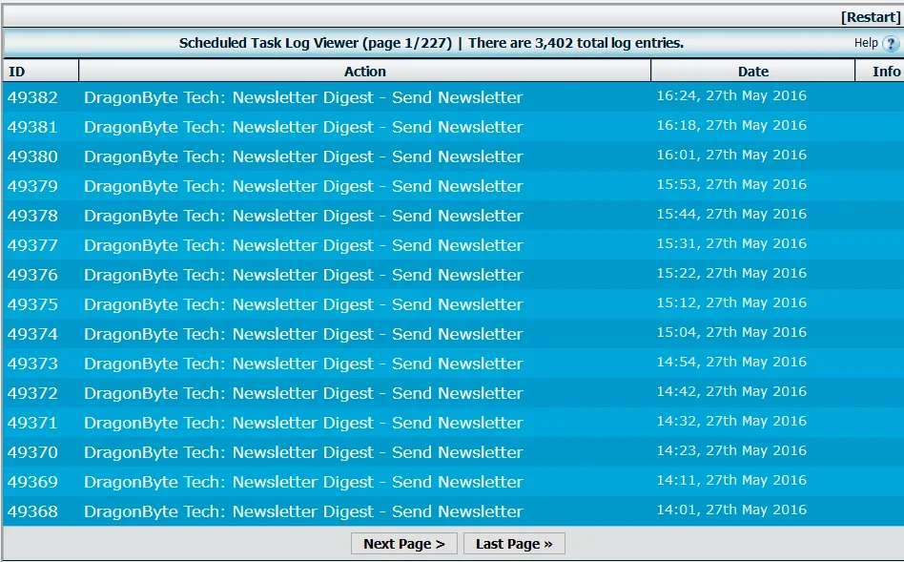Click the Date column header
The image size is (904, 562).
[753, 71]
